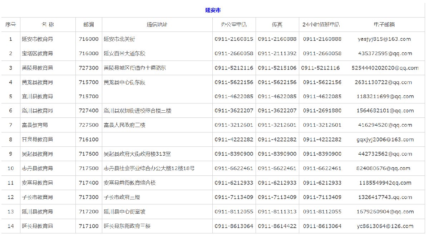The width and height of the screenshot is (429, 237).
Task: Select the 电子邮箱 column header
Action: (384, 25)
